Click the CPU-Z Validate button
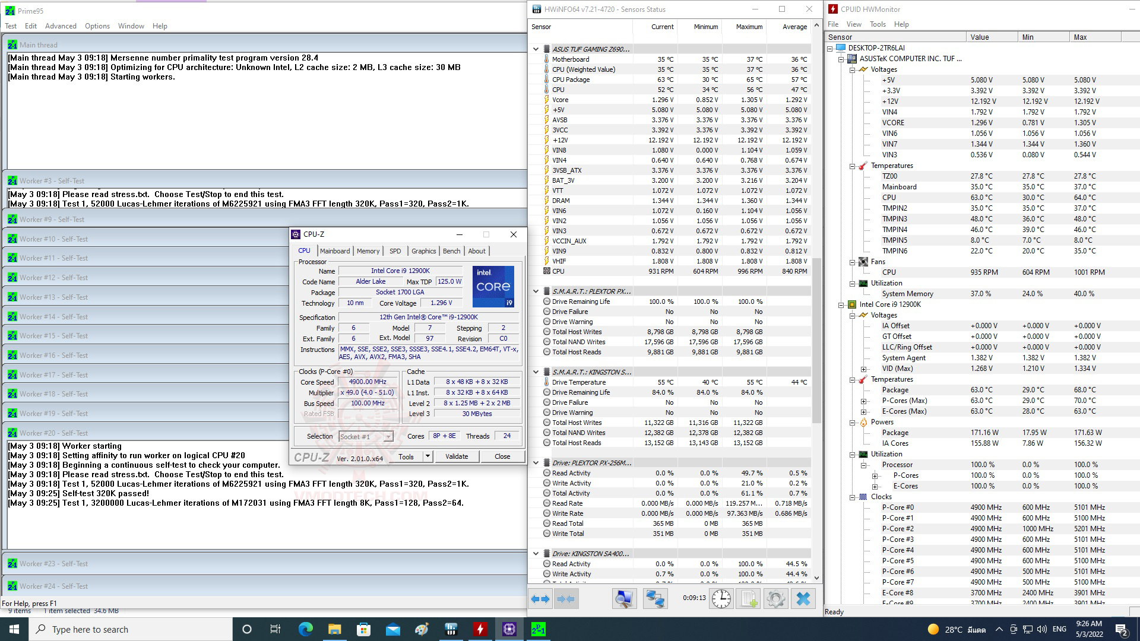 point(457,456)
